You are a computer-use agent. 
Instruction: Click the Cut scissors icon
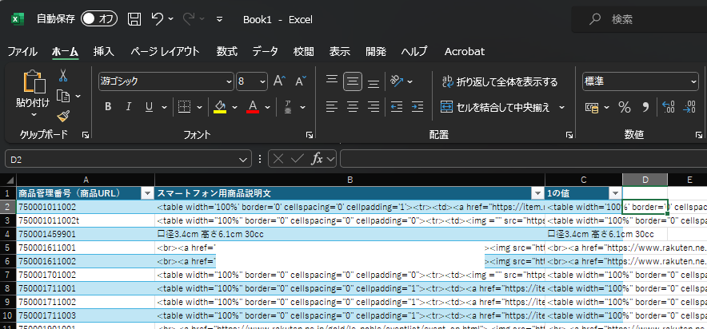pyautogui.click(x=63, y=75)
